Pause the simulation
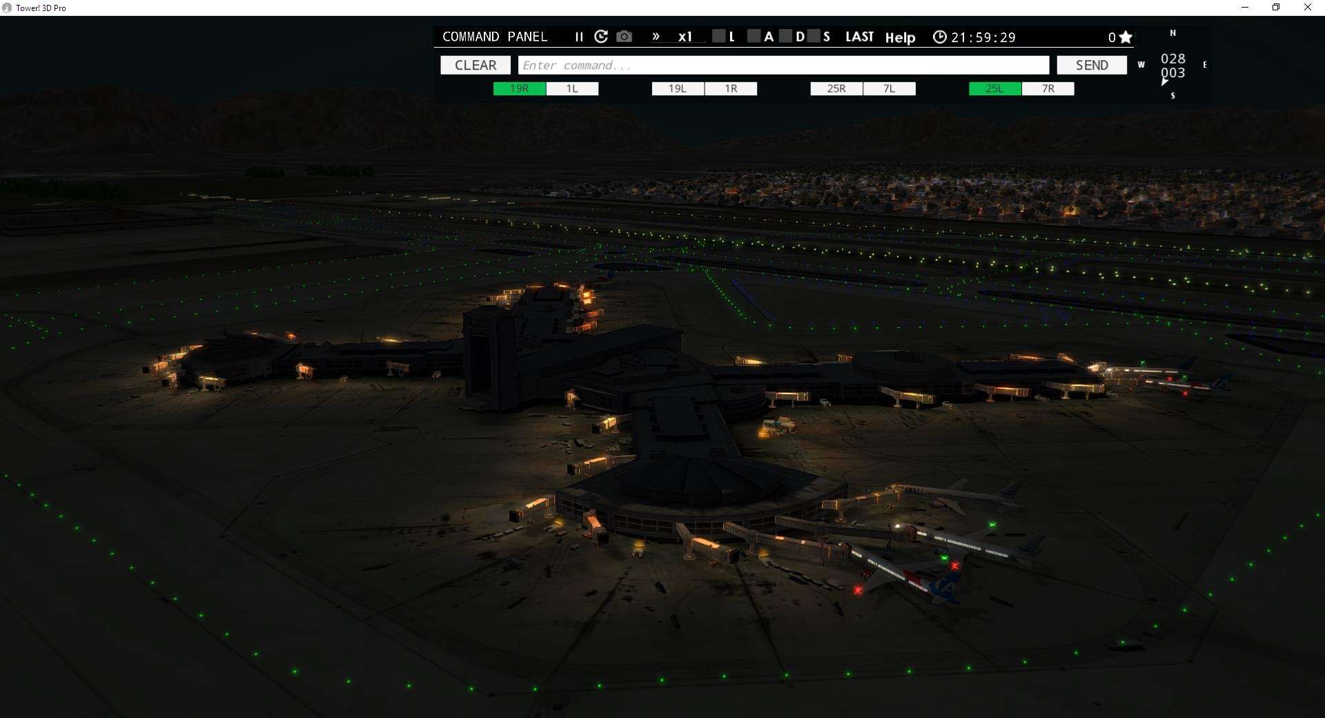 (579, 37)
